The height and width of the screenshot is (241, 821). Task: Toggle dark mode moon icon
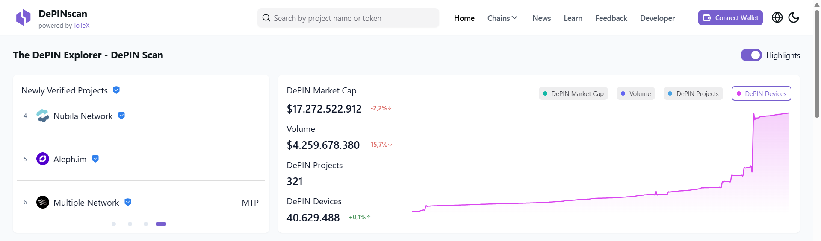(x=794, y=17)
